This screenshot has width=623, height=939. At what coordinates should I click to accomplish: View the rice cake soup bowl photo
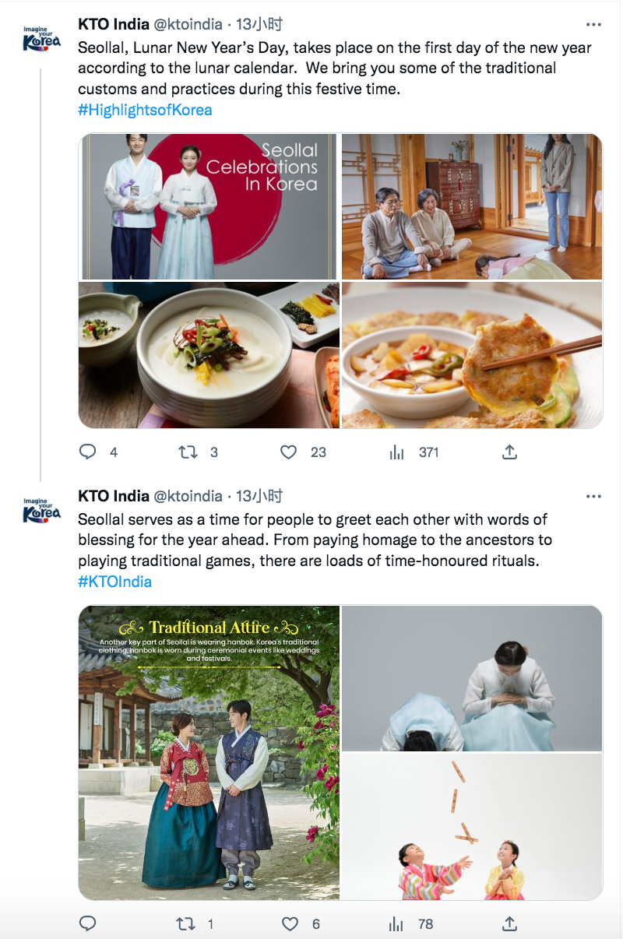coord(209,355)
